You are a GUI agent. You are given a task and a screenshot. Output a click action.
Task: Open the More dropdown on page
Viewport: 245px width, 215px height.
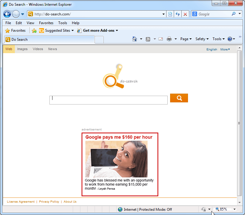pyautogui.click(x=225, y=49)
